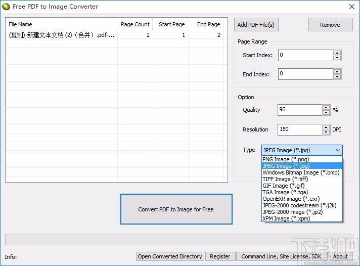Click the Page Count column header
This screenshot has width=360, height=266.
click(135, 24)
